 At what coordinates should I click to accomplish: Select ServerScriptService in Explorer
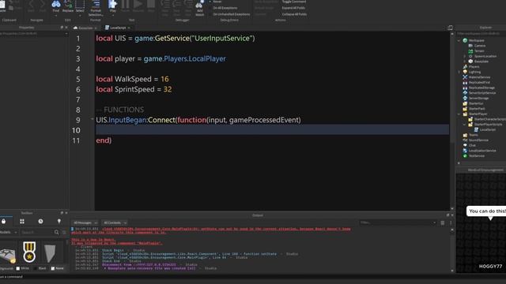[x=480, y=93]
